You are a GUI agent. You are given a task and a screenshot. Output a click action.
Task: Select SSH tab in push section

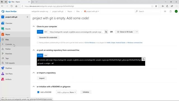[x=46, y=56]
